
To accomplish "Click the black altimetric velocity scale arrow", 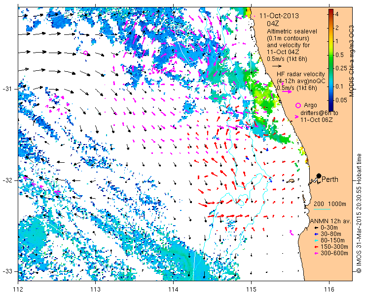I will [277, 66].
